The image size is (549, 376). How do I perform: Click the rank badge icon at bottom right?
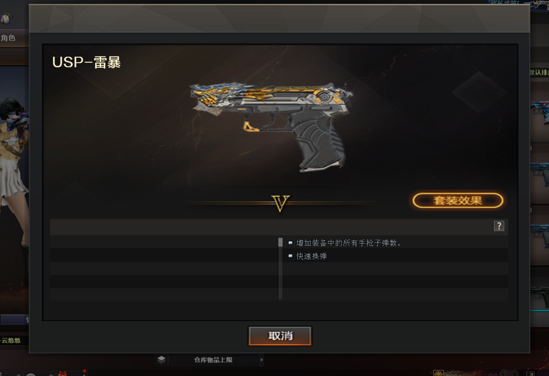click(438, 373)
